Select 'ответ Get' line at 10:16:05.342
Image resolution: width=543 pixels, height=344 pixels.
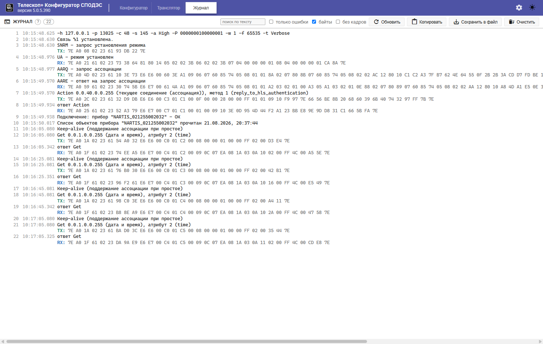point(69,147)
